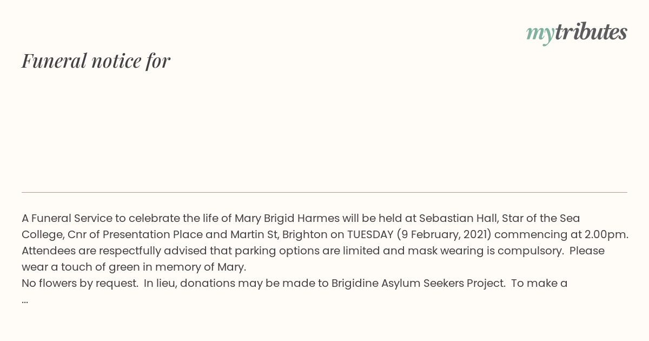Select the "Funeral notice for" heading
Screen dimensions: 649x341
(x=96, y=61)
